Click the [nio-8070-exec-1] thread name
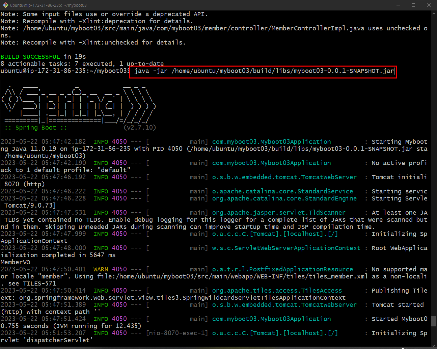The image size is (437, 349). tap(177, 333)
